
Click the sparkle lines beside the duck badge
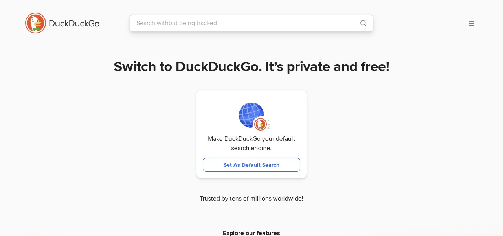tap(269, 124)
